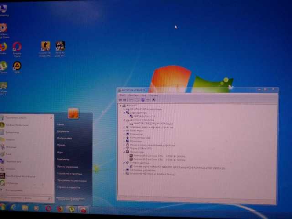Click the uTorrent taskbar button
292x219 pixels.
[72, 209]
